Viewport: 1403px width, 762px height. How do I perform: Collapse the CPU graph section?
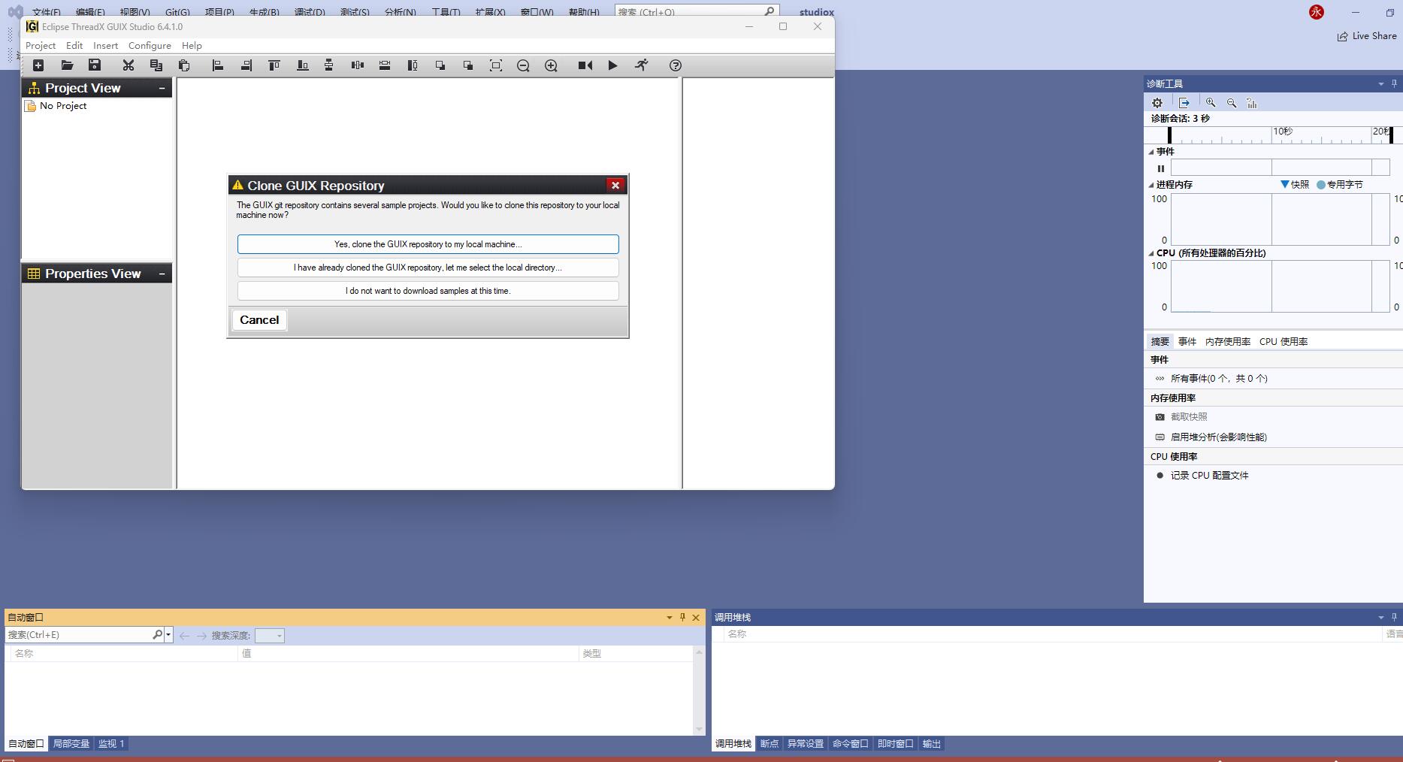(x=1151, y=253)
